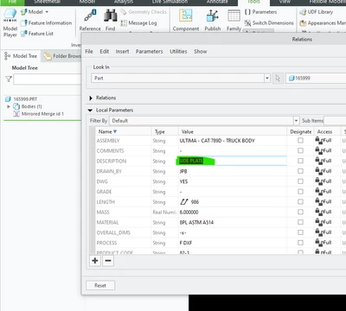
Task: Add a new parameter with plus button
Action: click(95, 261)
